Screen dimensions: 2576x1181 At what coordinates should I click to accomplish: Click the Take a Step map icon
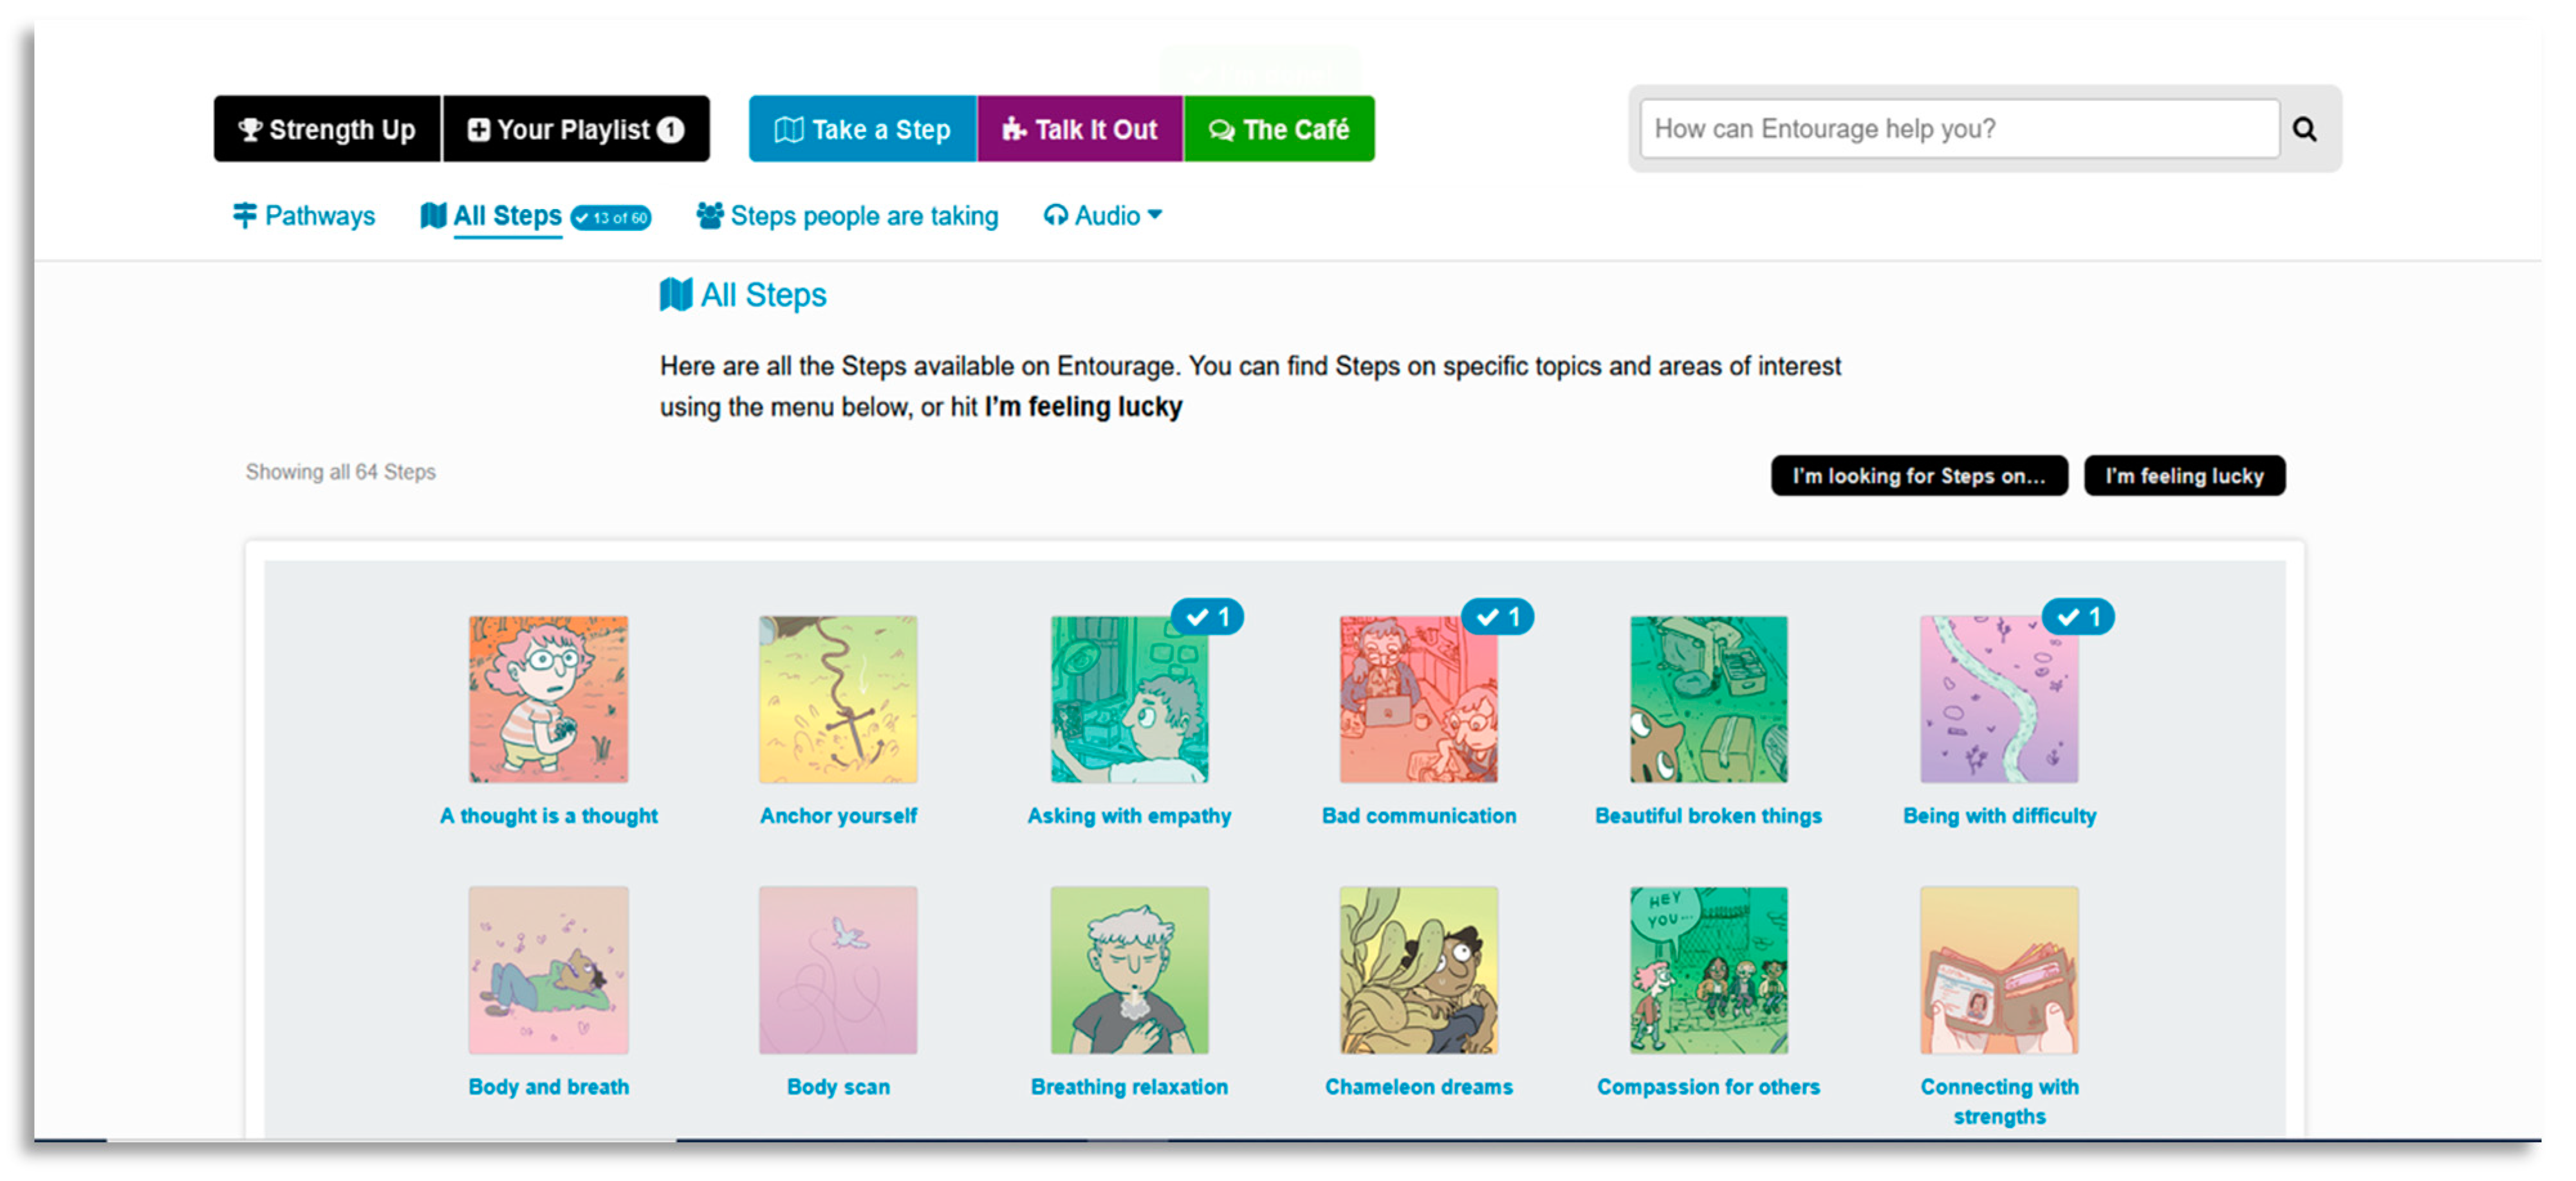coord(788,129)
